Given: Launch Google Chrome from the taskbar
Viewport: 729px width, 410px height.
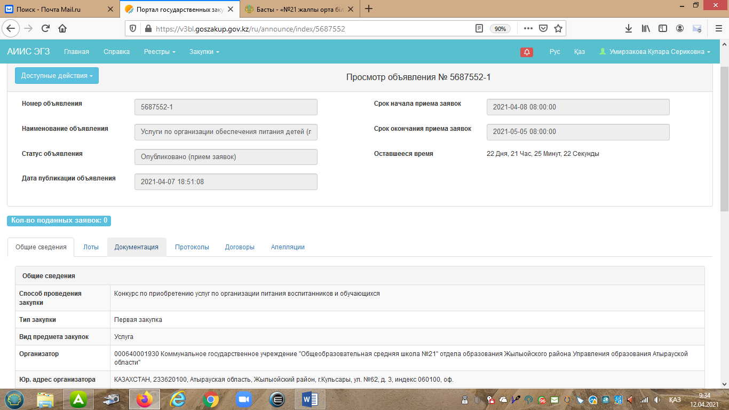Looking at the screenshot, I should point(211,399).
